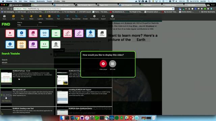Select the Pixabay images source tile

coord(22,44)
